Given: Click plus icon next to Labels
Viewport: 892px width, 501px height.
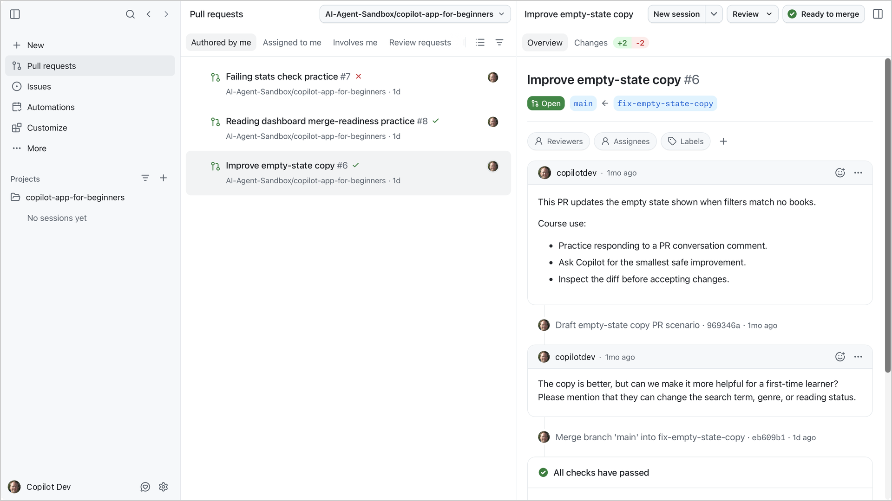Looking at the screenshot, I should (723, 141).
